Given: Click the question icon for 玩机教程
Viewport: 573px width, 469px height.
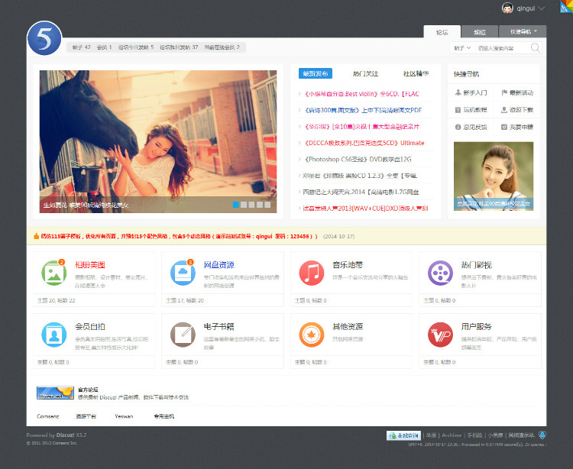Looking at the screenshot, I should point(458,109).
